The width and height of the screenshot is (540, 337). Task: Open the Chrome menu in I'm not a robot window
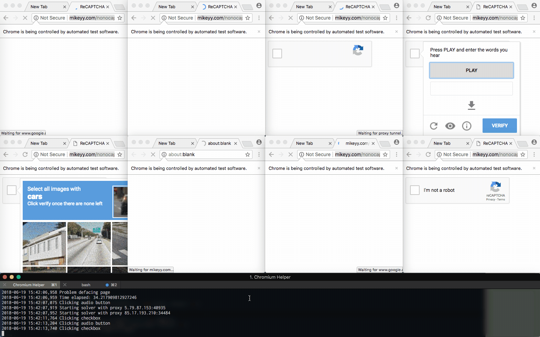click(x=534, y=154)
